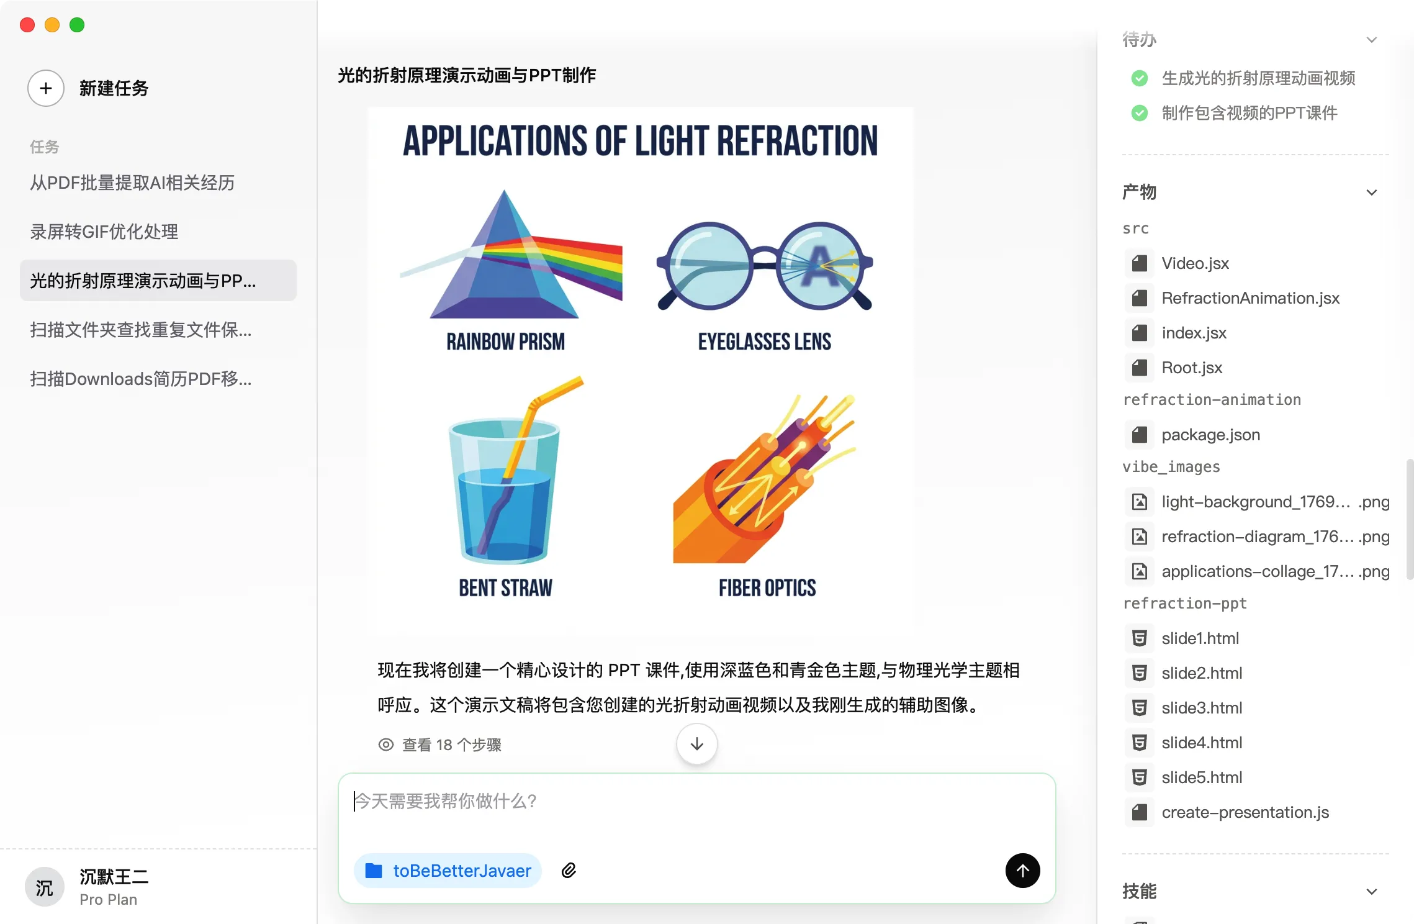
Task: Collapse the 待办 section chevron
Action: pyautogui.click(x=1372, y=40)
